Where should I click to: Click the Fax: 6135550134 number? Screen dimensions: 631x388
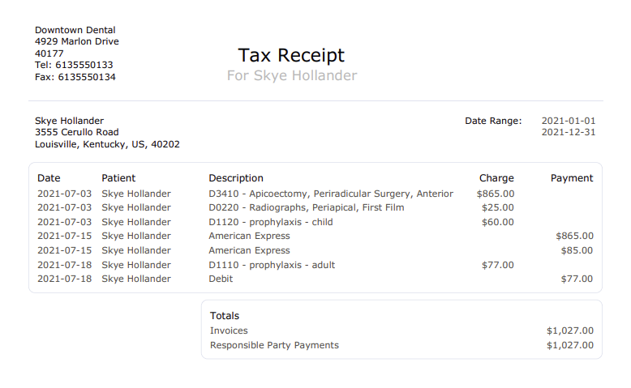[x=75, y=77]
